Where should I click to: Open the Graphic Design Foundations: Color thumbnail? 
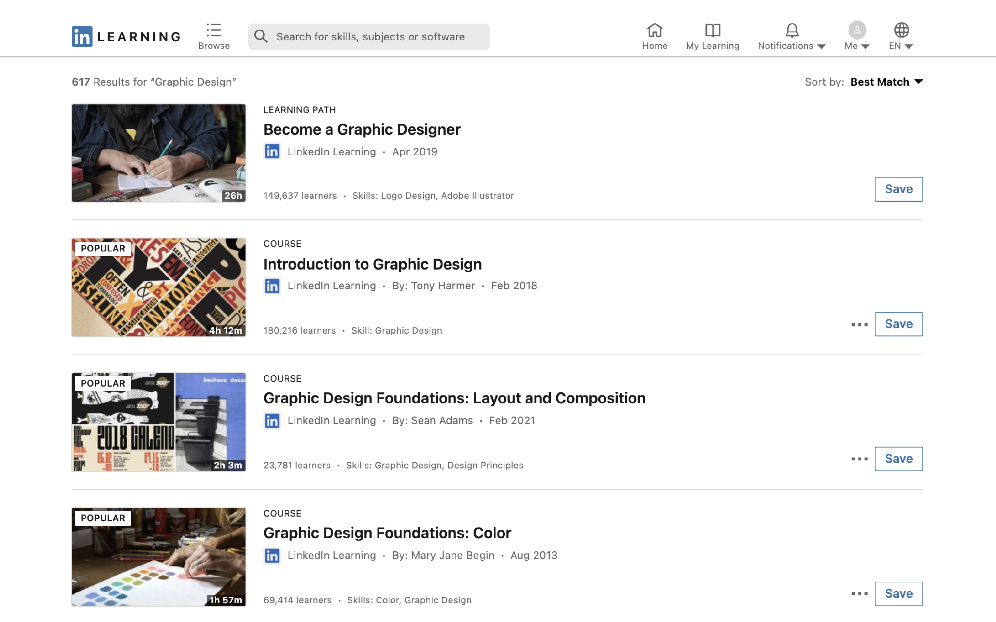[158, 556]
